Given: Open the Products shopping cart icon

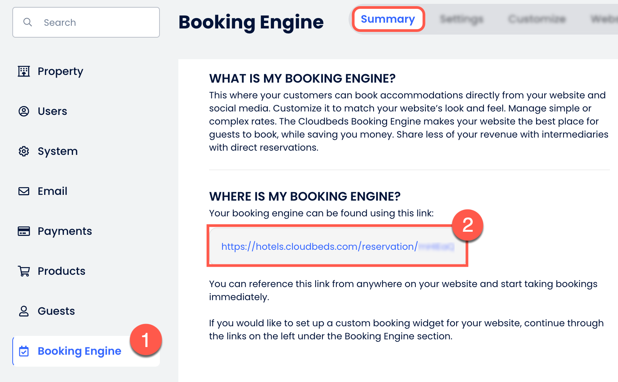Looking at the screenshot, I should click(24, 271).
